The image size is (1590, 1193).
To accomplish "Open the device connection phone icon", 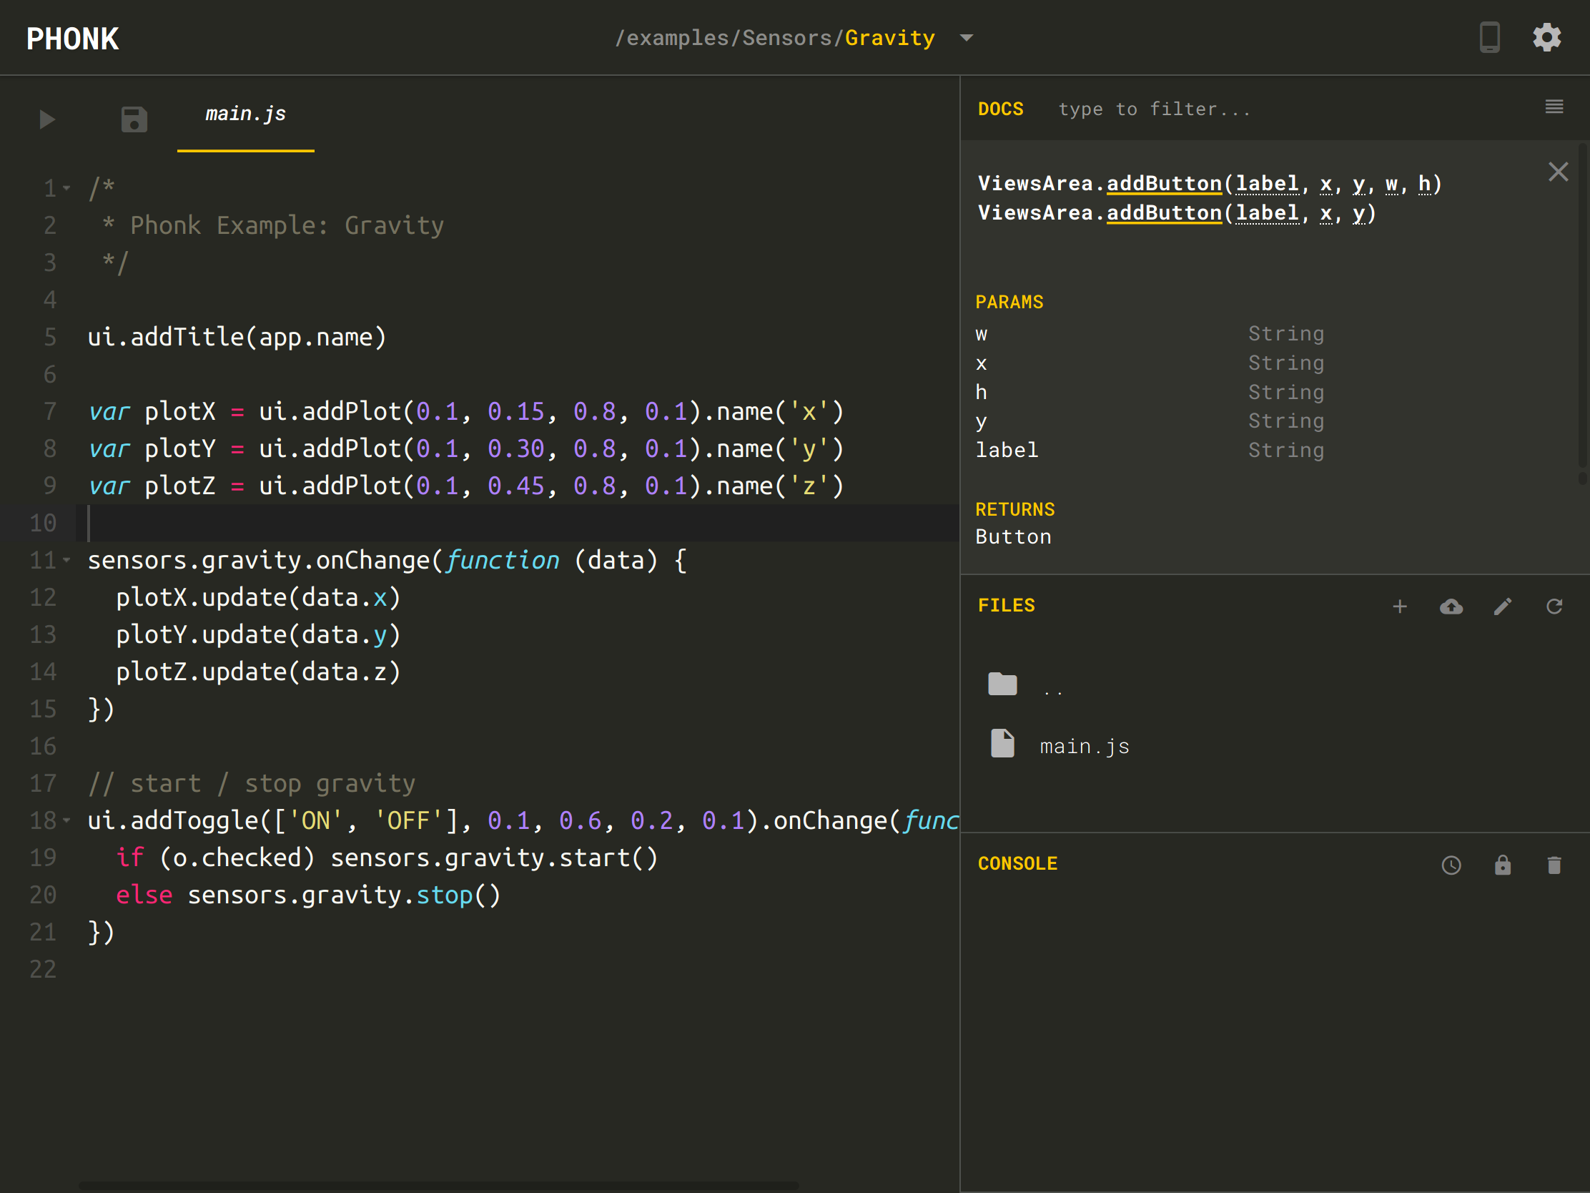I will tap(1489, 37).
